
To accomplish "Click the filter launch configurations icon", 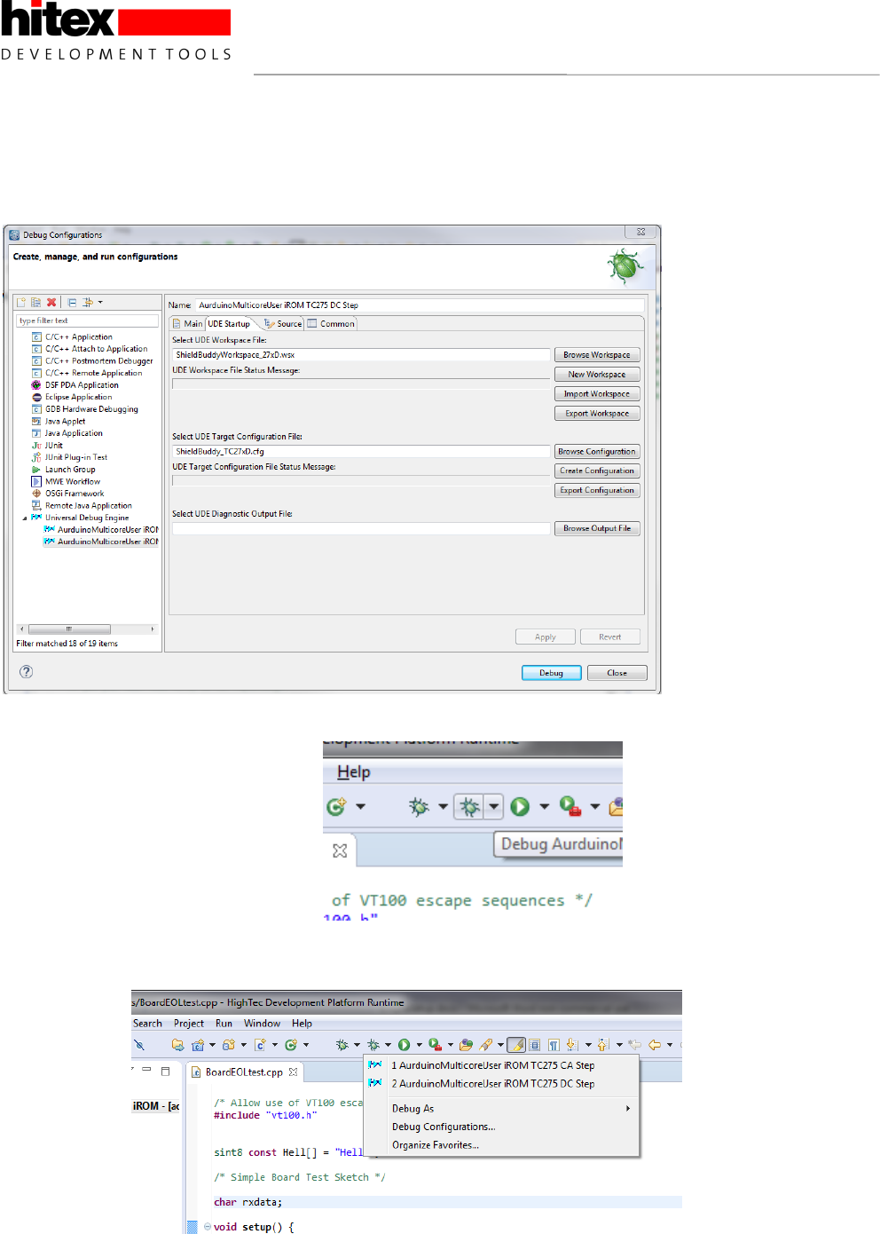I will click(87, 302).
